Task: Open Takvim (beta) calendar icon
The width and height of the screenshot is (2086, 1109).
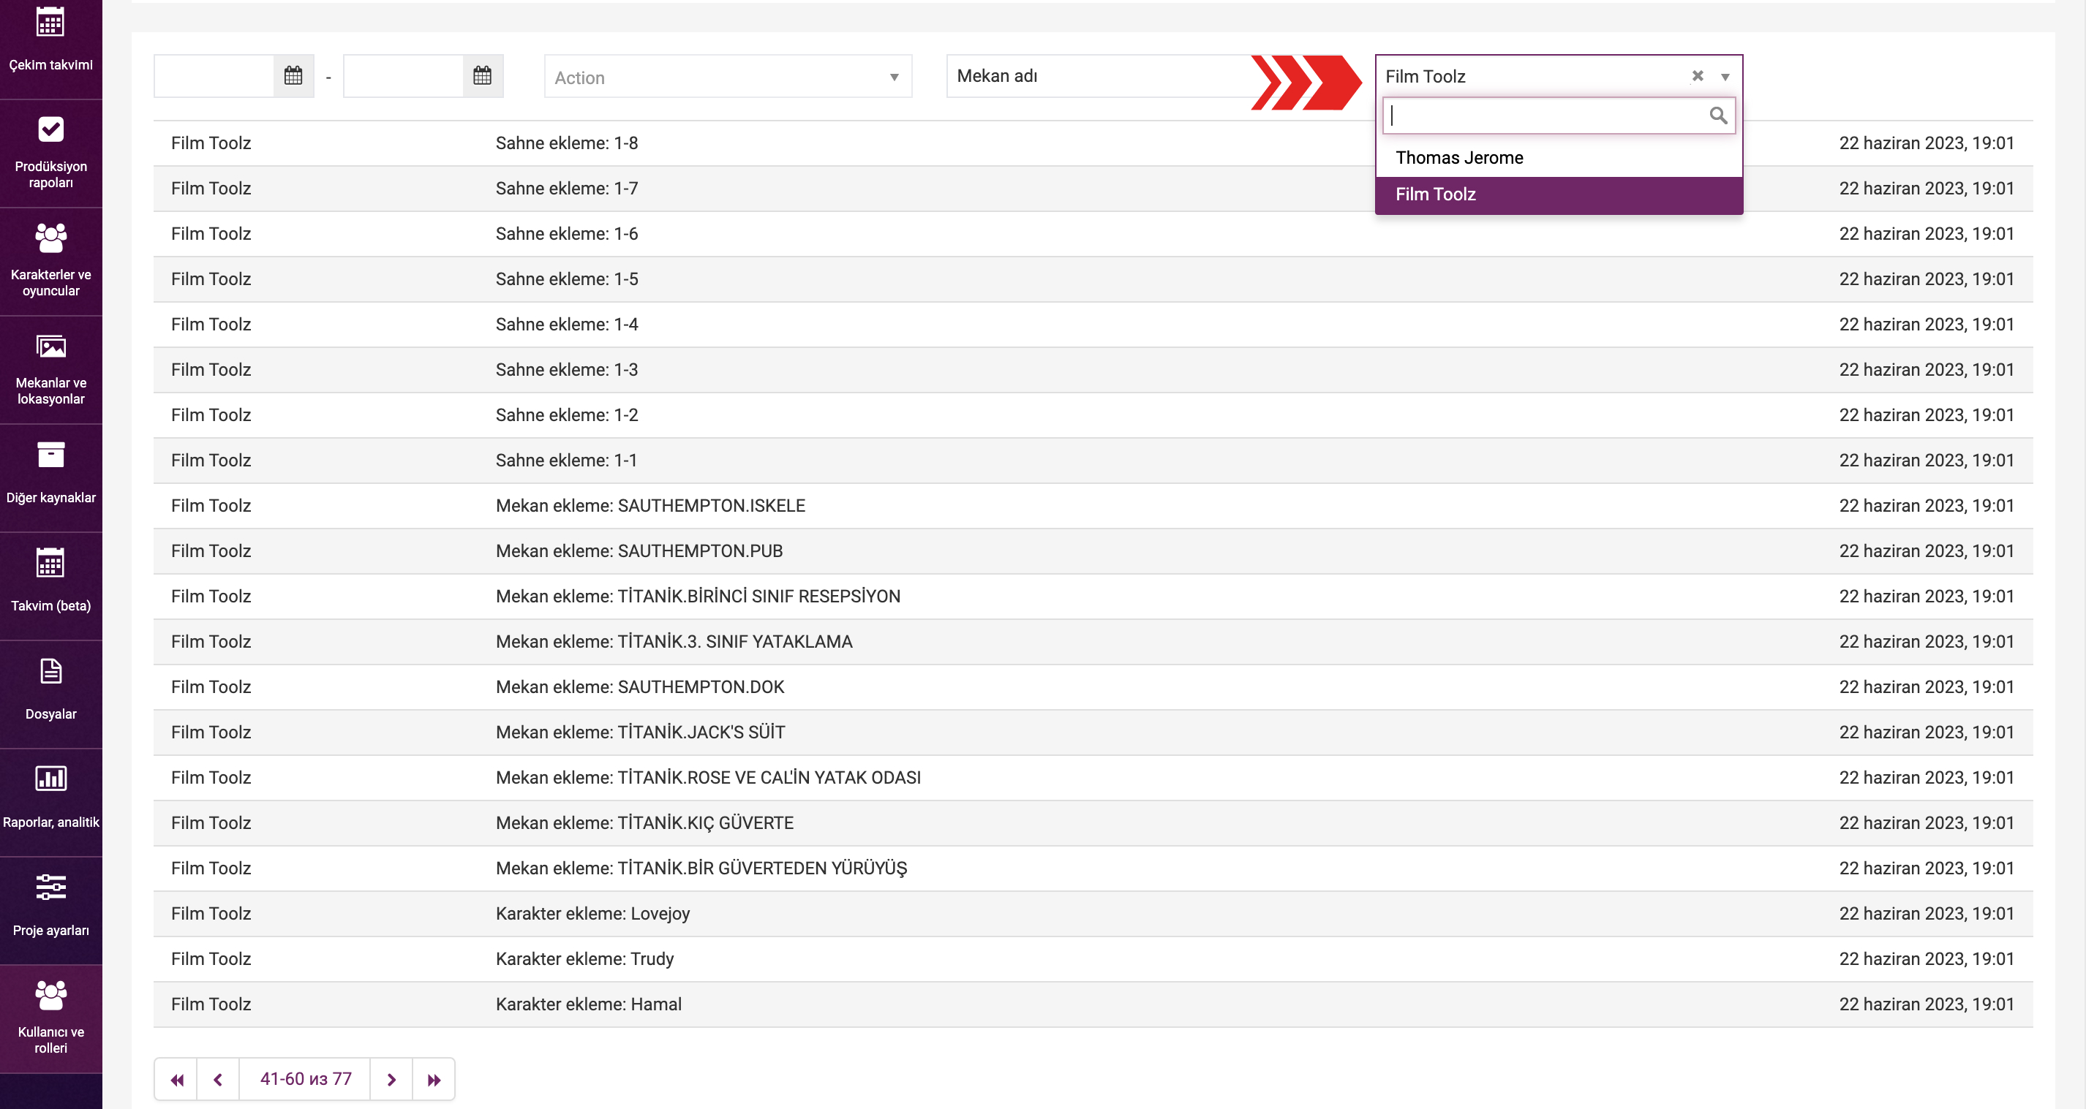Action: 50,563
